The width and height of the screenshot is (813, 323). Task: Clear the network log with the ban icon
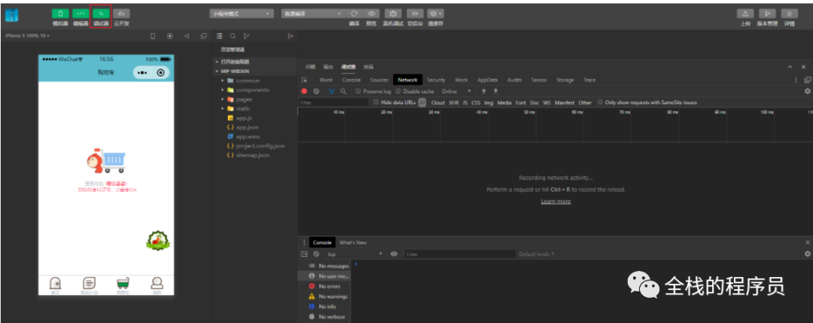click(316, 91)
